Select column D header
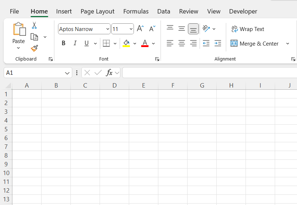 tap(115, 86)
